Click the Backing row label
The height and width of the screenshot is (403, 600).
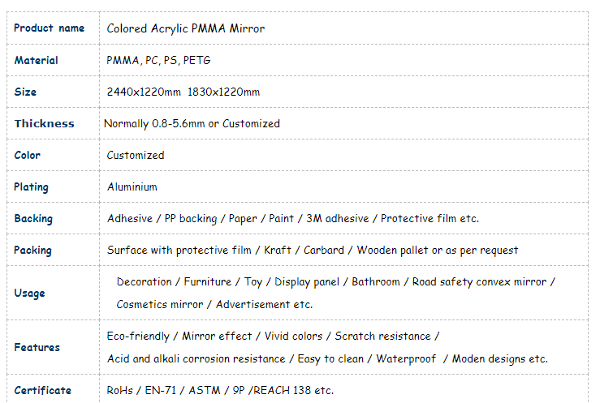tap(33, 218)
